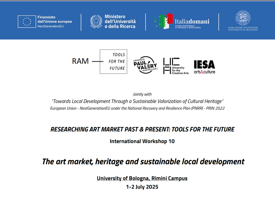The image size is (275, 201).
Task: Click the 'Finanziato dall'Unione europea' text
Action: pos(54,22)
